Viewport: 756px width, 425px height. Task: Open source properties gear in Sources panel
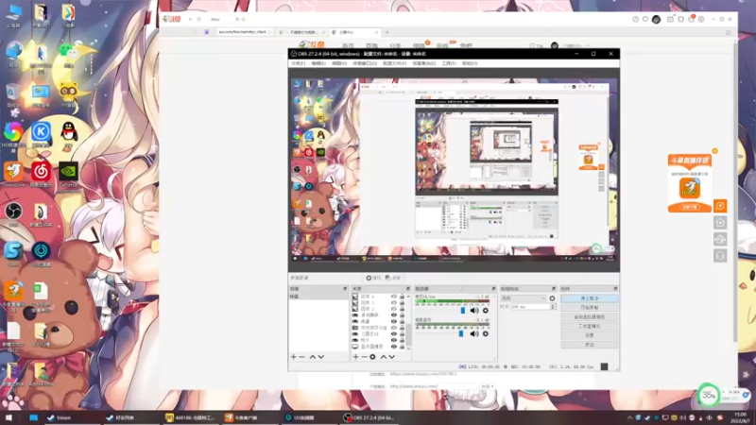point(372,357)
